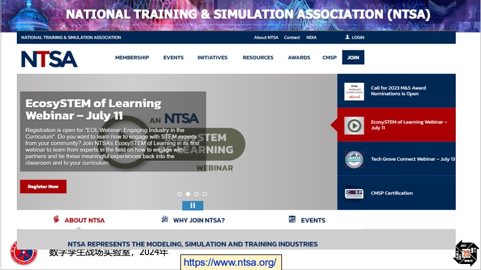The height and width of the screenshot is (270, 481).
Task: Click the Tech Grove round logo icon
Action: click(354, 159)
